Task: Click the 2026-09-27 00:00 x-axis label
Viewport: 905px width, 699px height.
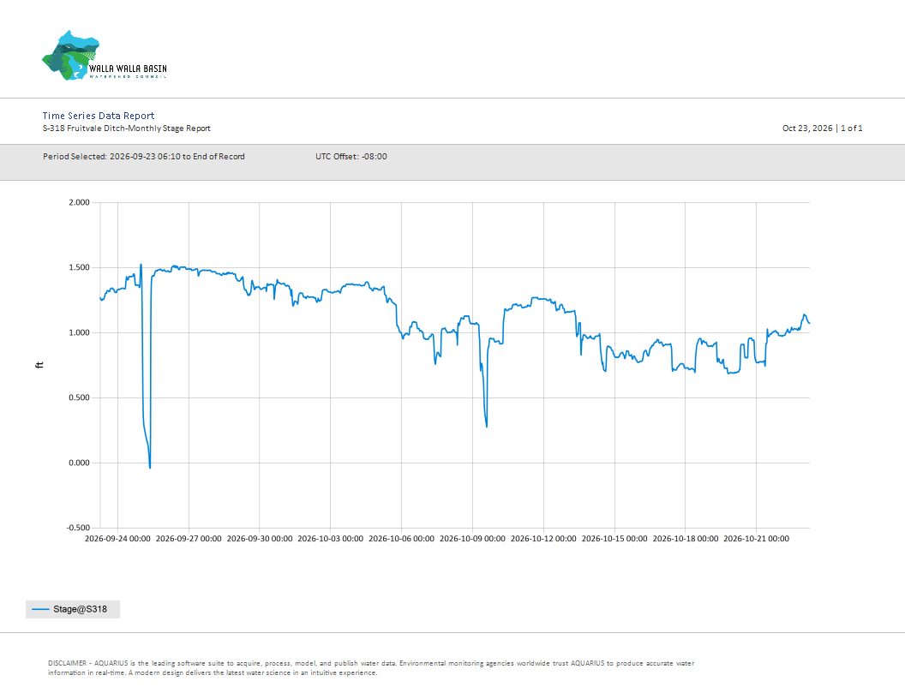Action: coord(189,539)
